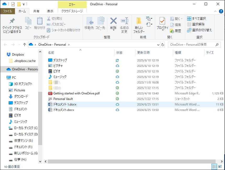Click 編集 in the ribbon
Screen dimensions: 225x170
point(176,25)
